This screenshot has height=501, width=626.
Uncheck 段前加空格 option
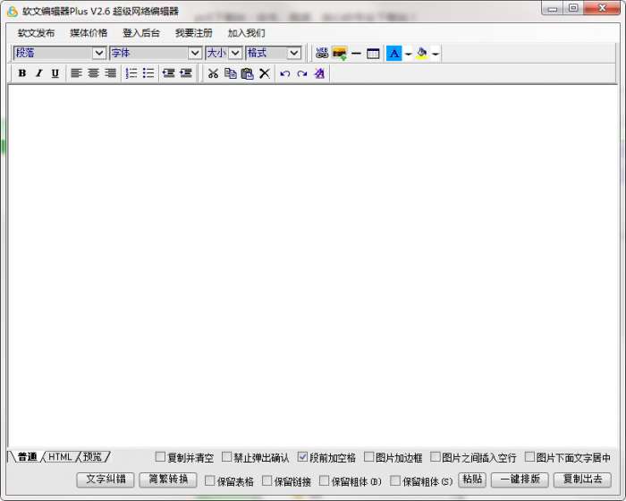click(x=303, y=457)
